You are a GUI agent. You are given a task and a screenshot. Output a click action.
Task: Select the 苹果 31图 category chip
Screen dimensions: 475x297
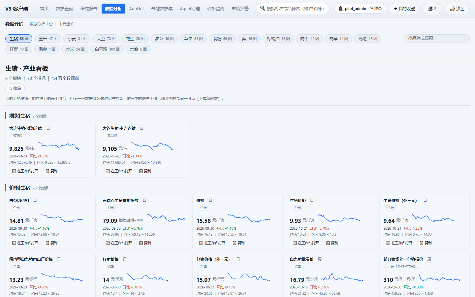193,39
